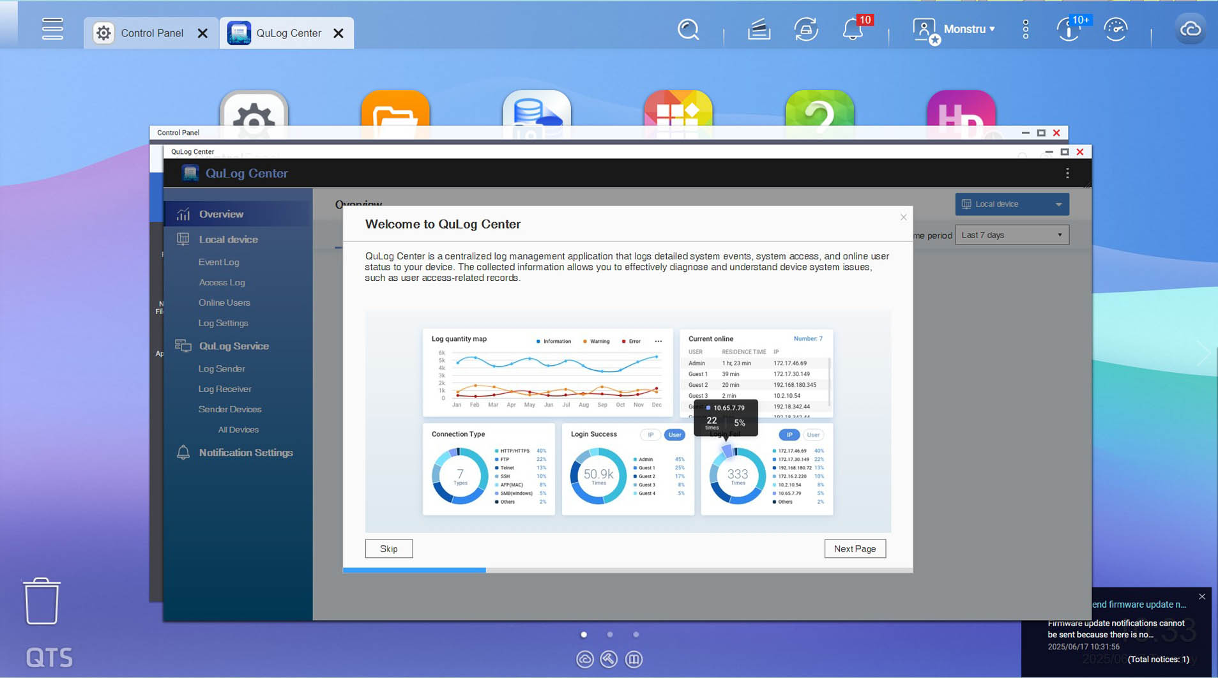
Task: Go to the first desktop page dot
Action: tap(584, 635)
